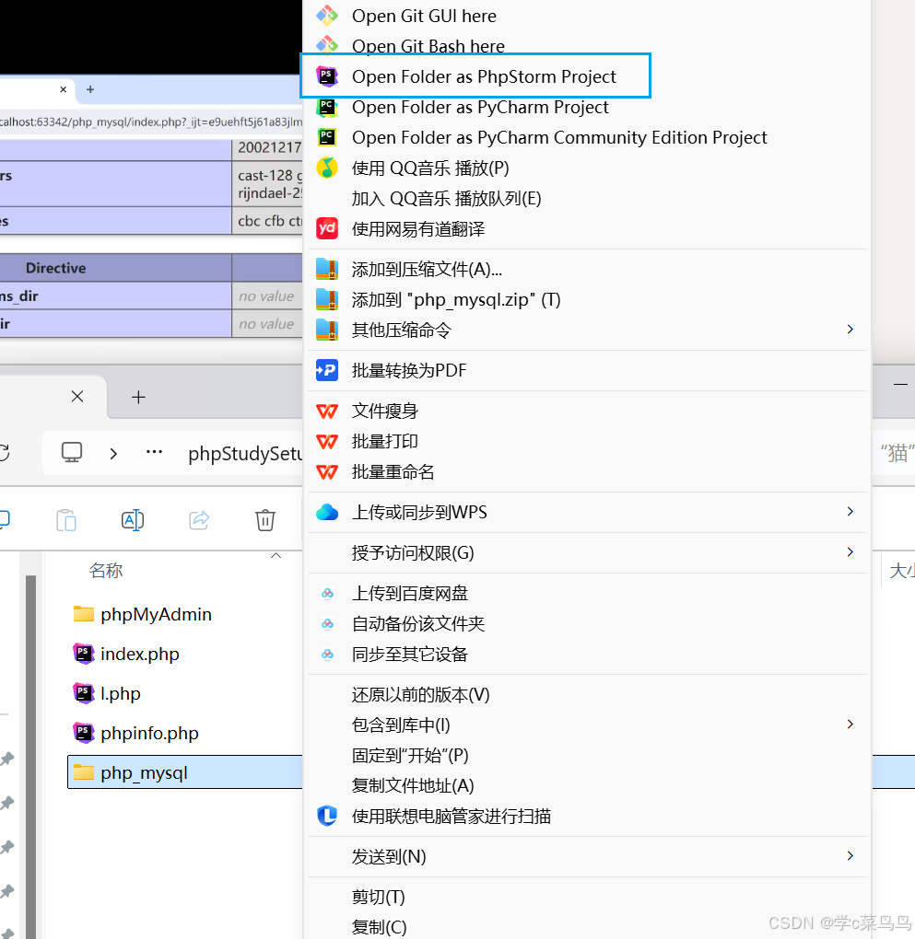This screenshot has height=939, width=915.
Task: Select the l.php file
Action: pos(107,693)
